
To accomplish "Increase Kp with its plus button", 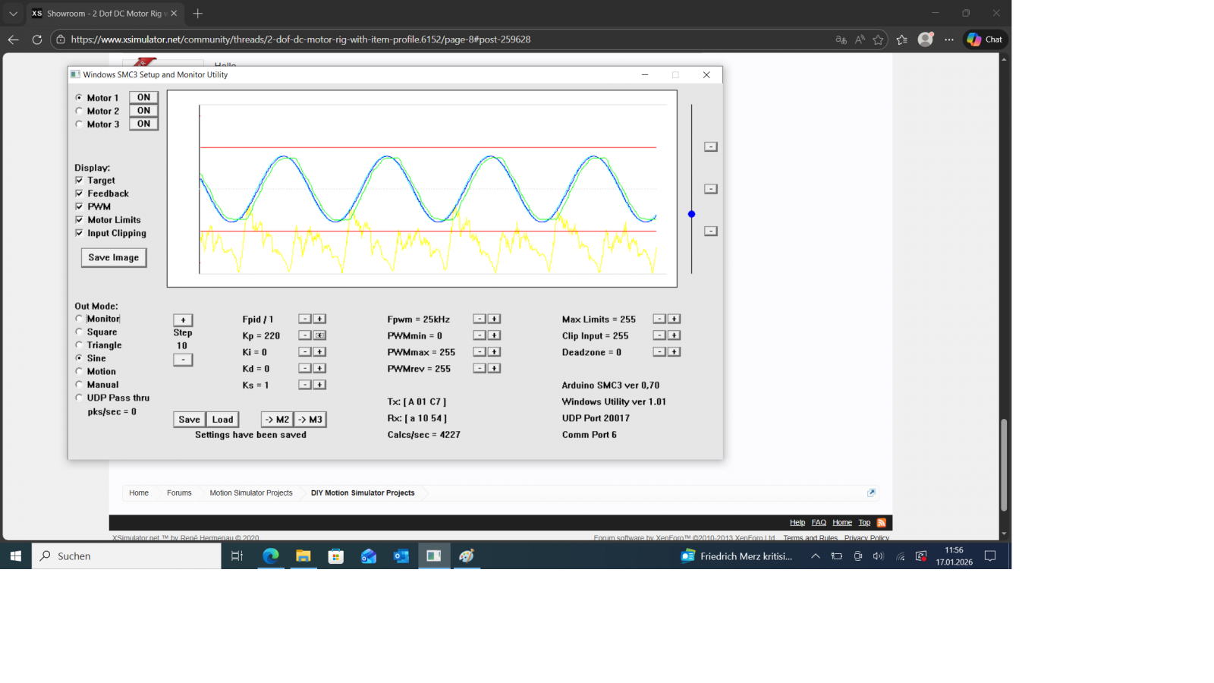I will pos(320,335).
